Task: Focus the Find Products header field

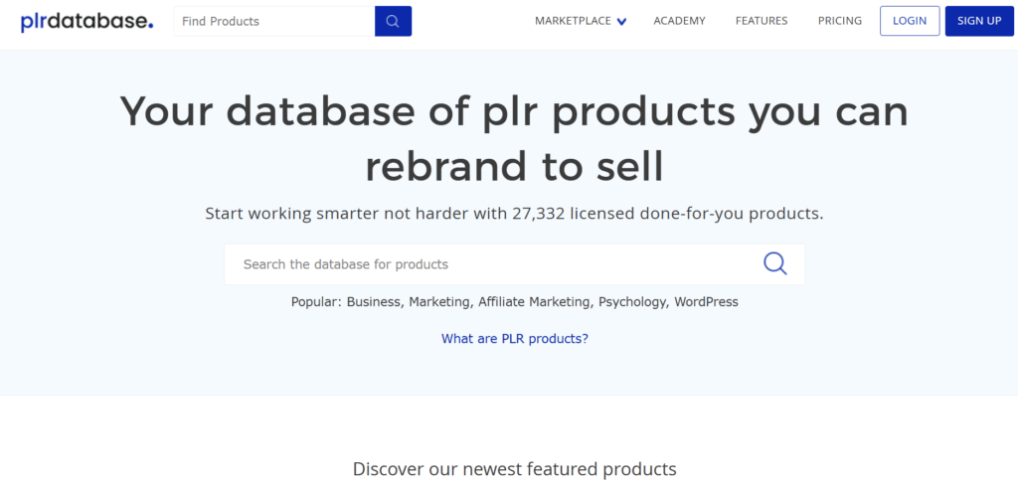Action: (x=274, y=21)
